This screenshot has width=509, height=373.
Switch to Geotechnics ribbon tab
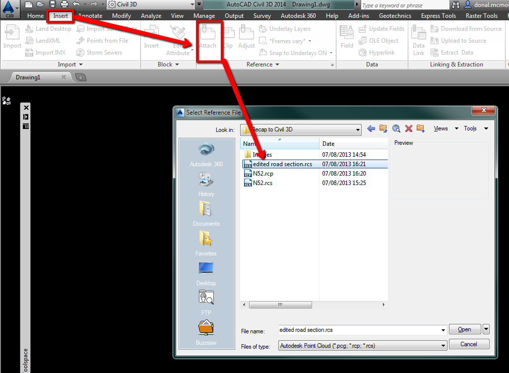395,16
